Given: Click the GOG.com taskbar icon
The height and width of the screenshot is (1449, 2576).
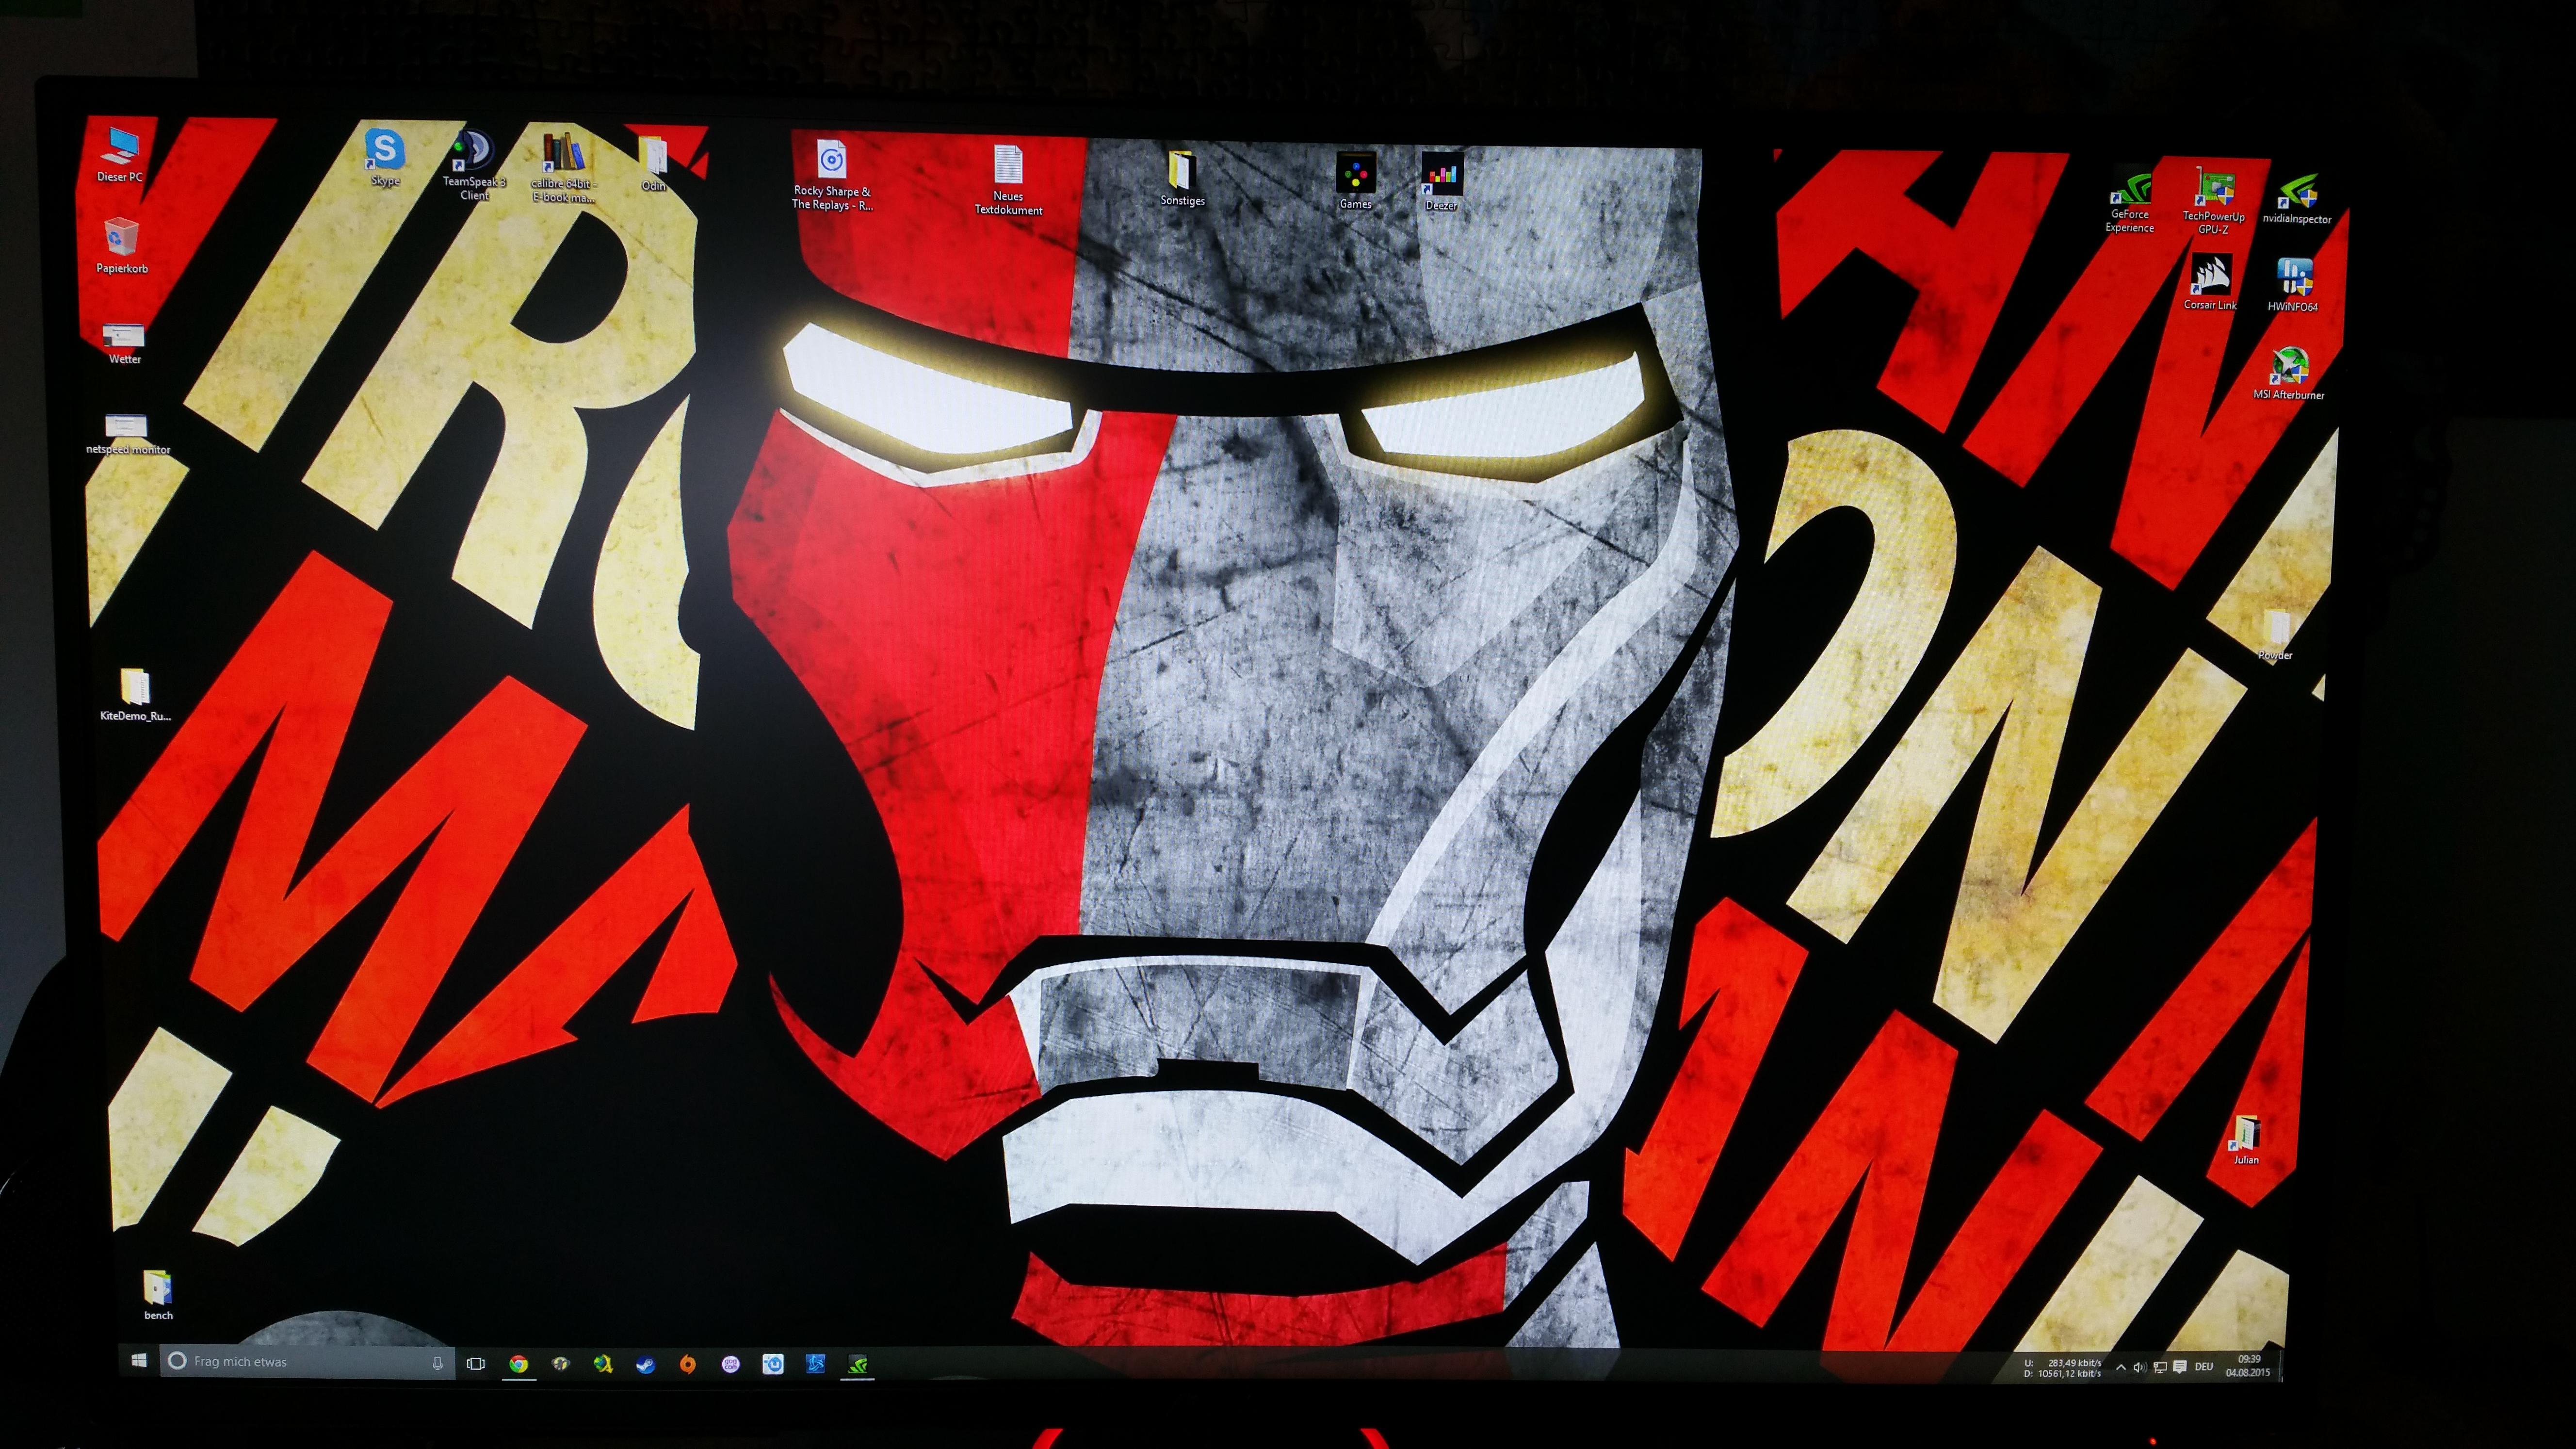Looking at the screenshot, I should 730,1364.
